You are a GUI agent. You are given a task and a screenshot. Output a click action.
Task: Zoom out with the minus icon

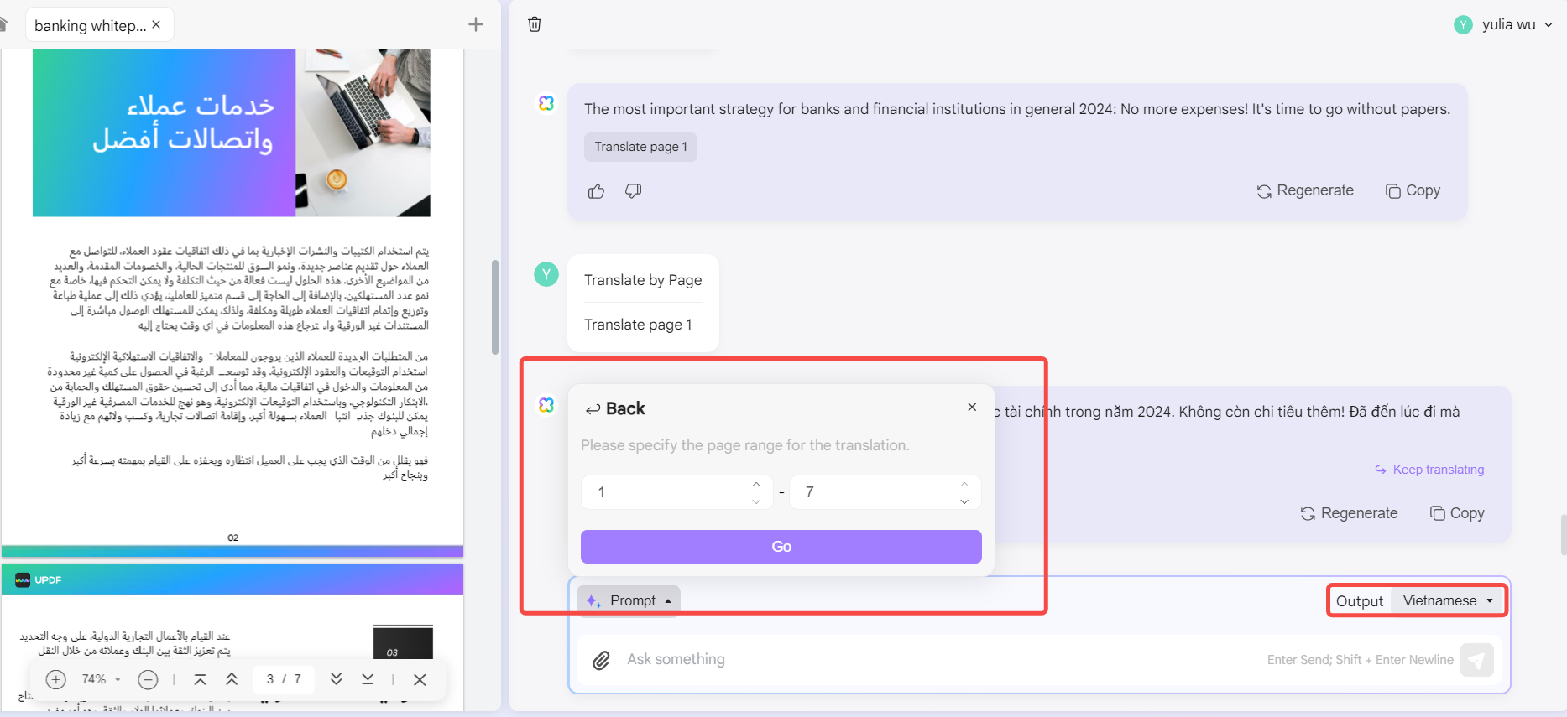point(148,679)
